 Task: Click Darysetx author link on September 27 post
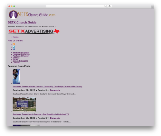[55, 90]
